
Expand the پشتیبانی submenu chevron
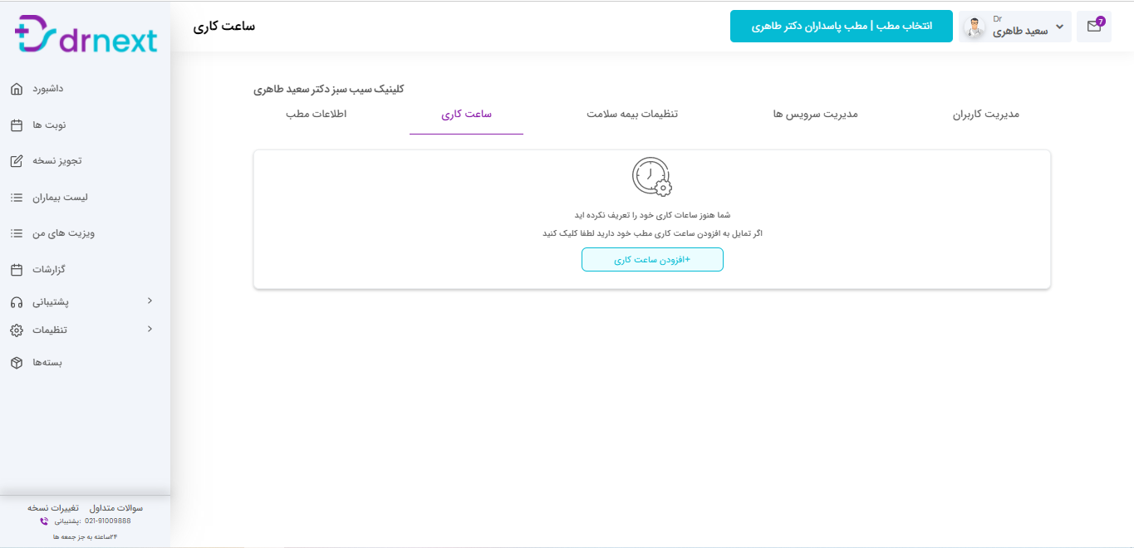[150, 301]
